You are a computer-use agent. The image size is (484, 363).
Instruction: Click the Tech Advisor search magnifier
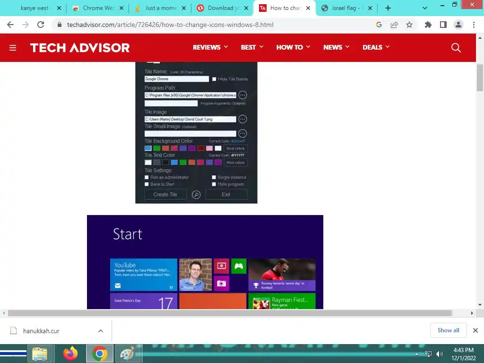coord(456,48)
